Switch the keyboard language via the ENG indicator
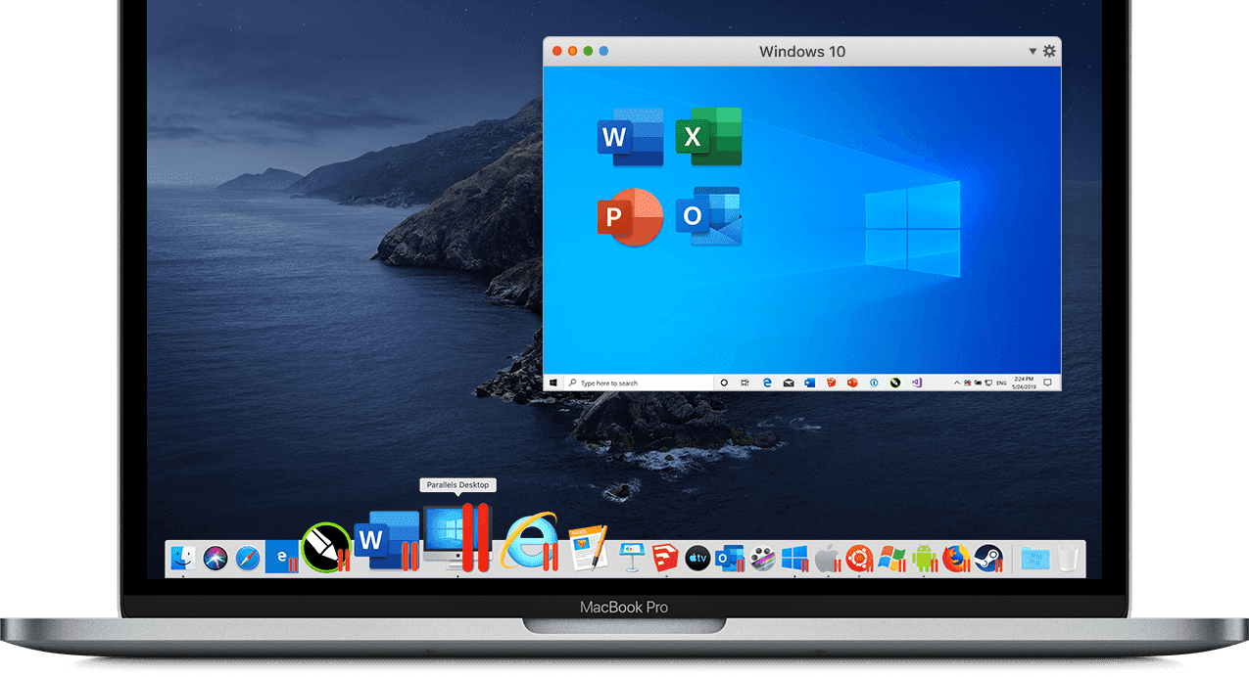This screenshot has width=1249, height=677. click(1000, 383)
